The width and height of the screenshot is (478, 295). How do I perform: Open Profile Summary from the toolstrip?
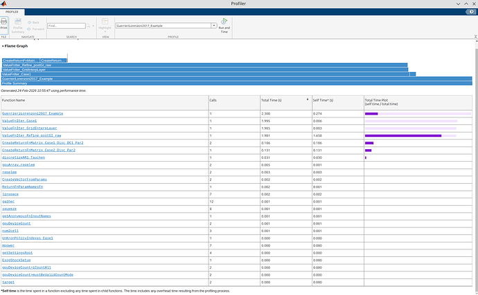tap(17, 24)
